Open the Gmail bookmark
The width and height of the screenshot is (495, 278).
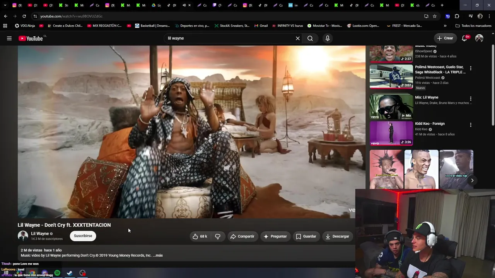(x=261, y=26)
